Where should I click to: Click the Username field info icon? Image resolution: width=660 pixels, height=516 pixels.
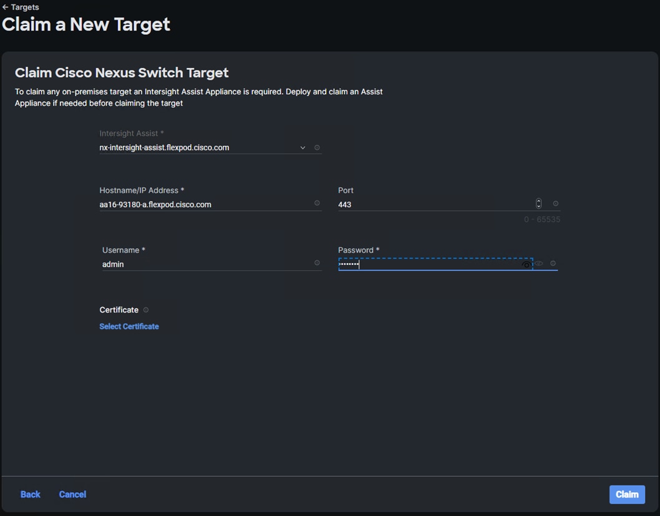click(317, 263)
